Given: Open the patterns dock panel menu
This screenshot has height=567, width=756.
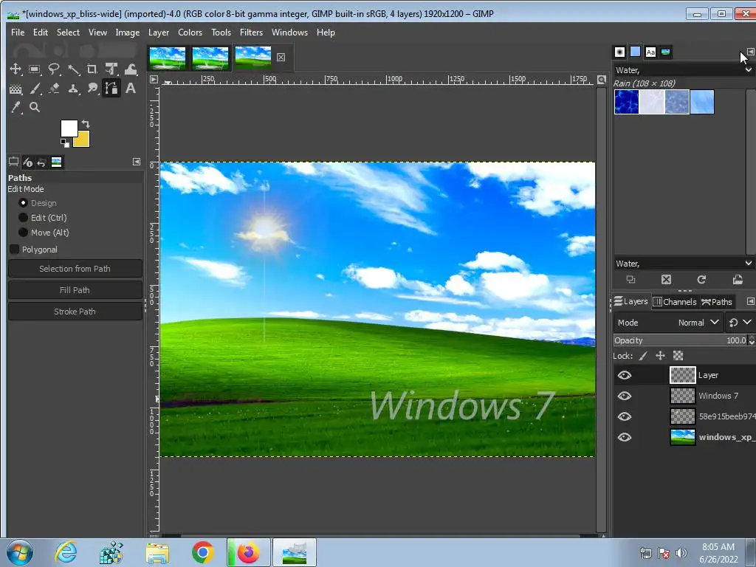Looking at the screenshot, I should (x=750, y=52).
